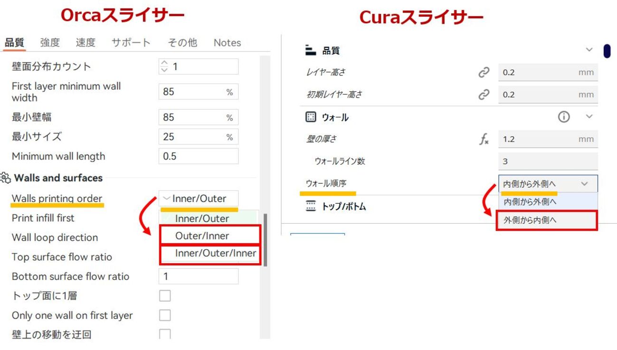Image resolution: width=617 pixels, height=350 pixels.
Task: Click the Walls printing order label
Action: pos(57,199)
